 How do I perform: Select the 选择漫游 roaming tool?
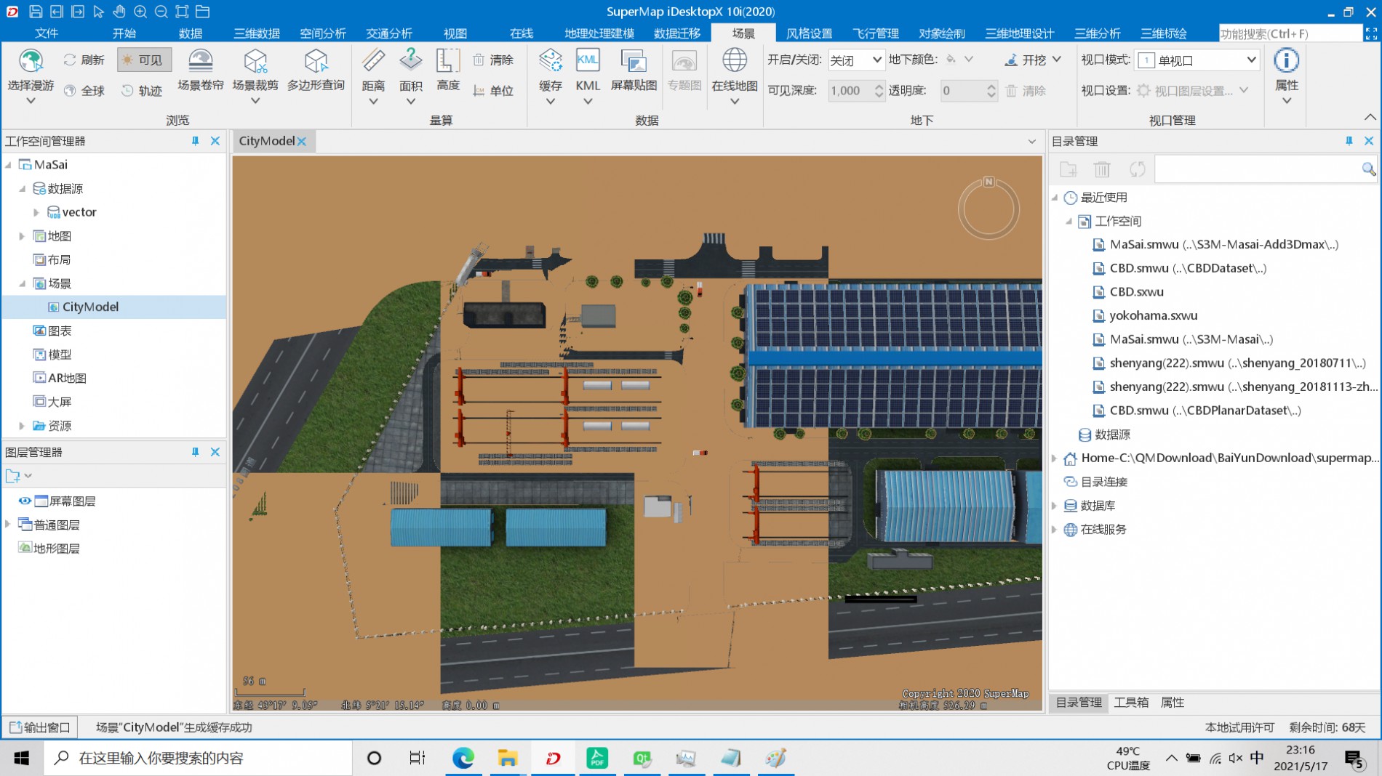coord(31,76)
